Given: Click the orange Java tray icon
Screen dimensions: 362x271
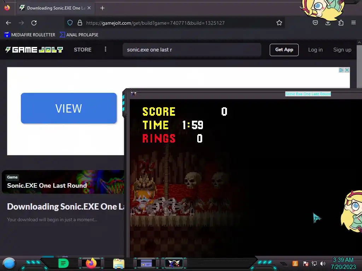Looking at the screenshot, I should click(x=295, y=263).
